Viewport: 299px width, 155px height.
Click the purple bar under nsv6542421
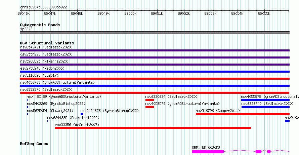click(x=155, y=50)
